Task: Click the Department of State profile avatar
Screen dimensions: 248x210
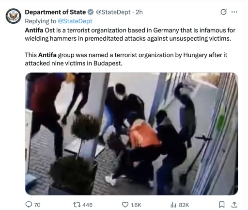Action: [14, 16]
